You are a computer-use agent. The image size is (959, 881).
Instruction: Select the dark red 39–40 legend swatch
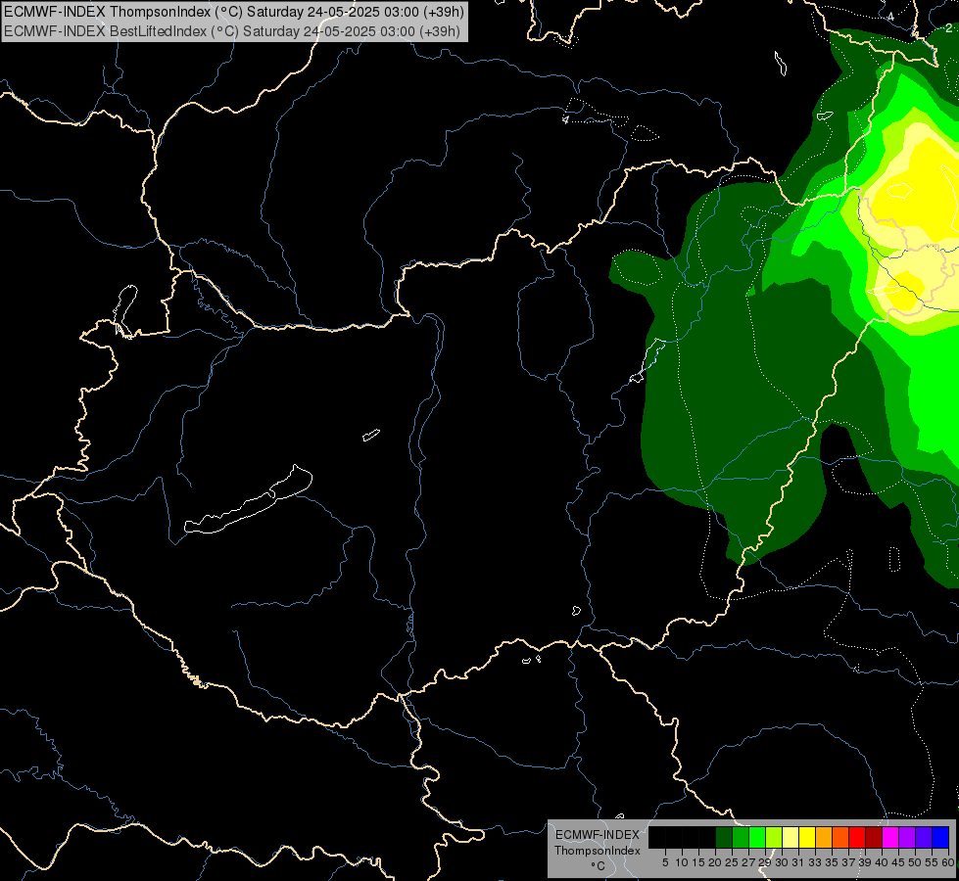pos(874,837)
